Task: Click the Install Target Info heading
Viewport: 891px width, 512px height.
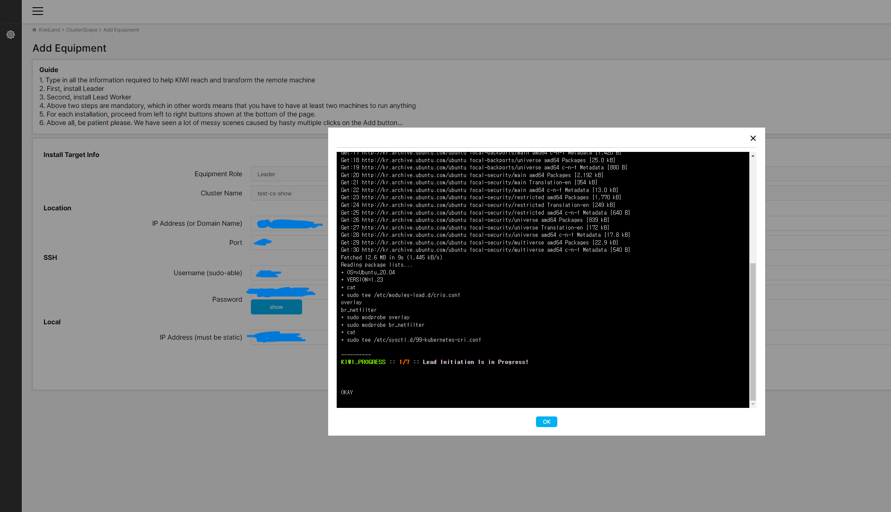Action: click(71, 155)
